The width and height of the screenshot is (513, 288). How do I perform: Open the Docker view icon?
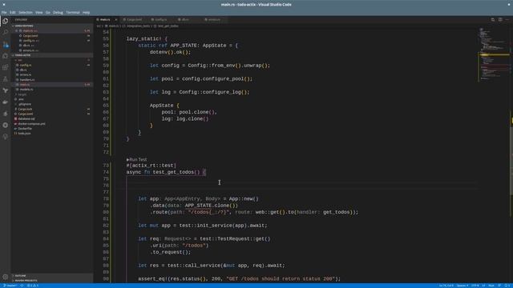(6, 102)
